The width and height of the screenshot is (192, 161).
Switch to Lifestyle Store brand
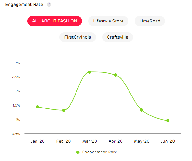[x=108, y=21]
